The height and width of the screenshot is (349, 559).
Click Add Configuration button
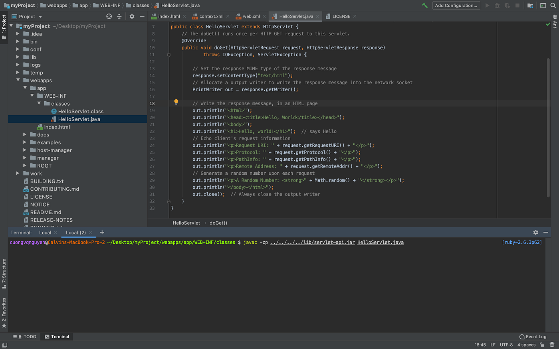(456, 6)
